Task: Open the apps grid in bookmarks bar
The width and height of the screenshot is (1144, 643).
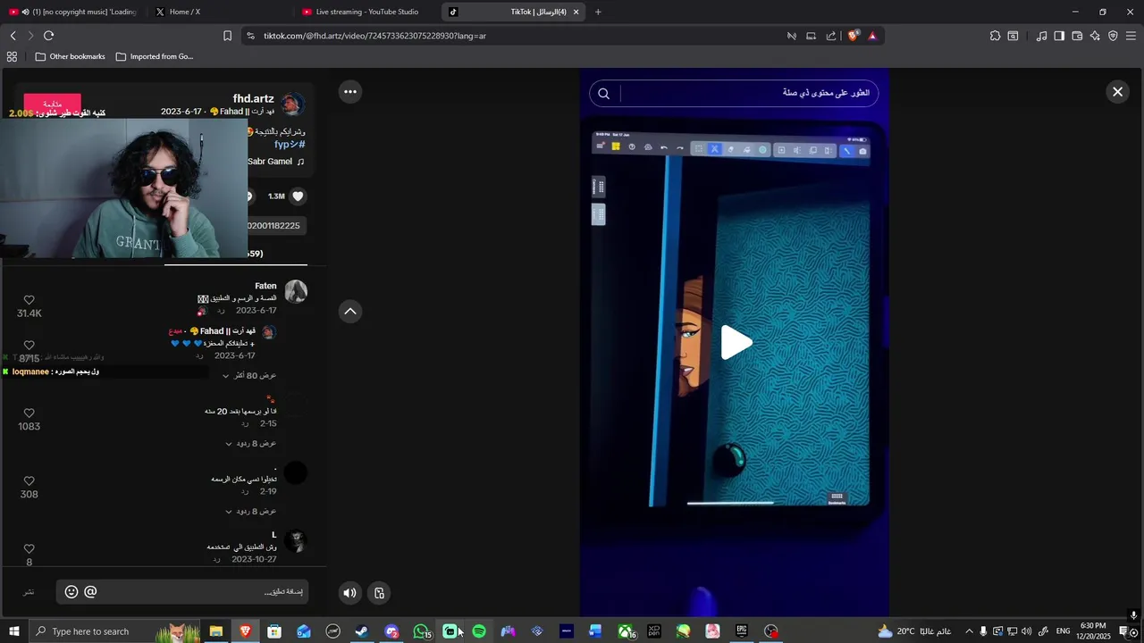Action: tap(12, 56)
